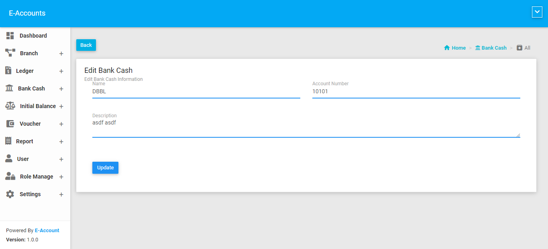This screenshot has height=249, width=548.
Task: Click the Voucher wallet icon
Action: point(10,124)
